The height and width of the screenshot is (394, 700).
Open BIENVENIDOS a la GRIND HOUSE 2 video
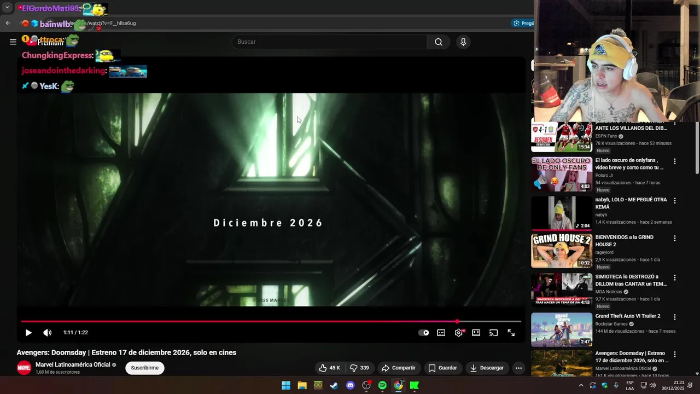562,251
